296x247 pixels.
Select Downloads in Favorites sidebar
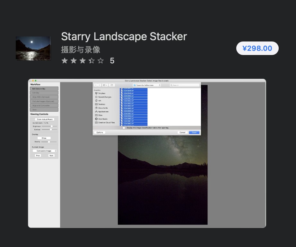point(101,119)
